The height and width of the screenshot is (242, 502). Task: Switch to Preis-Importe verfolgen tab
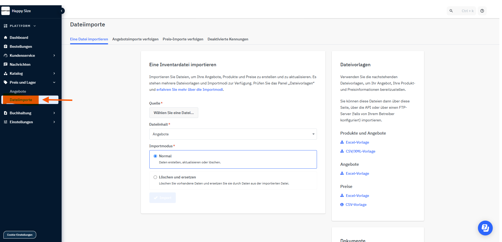pos(183,39)
